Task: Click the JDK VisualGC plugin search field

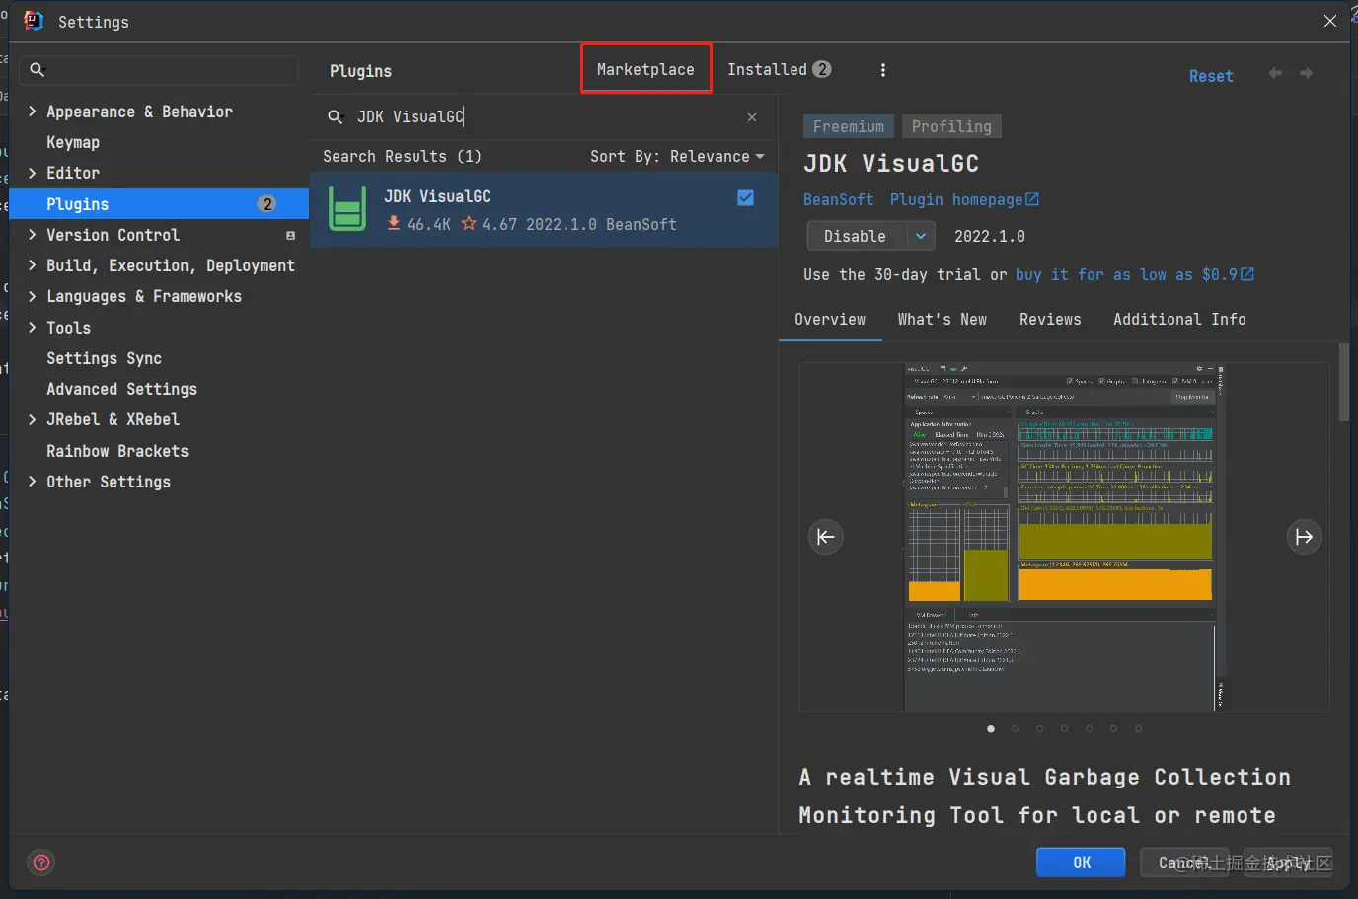Action: point(543,117)
